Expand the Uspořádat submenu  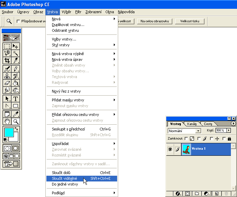(x=82, y=144)
